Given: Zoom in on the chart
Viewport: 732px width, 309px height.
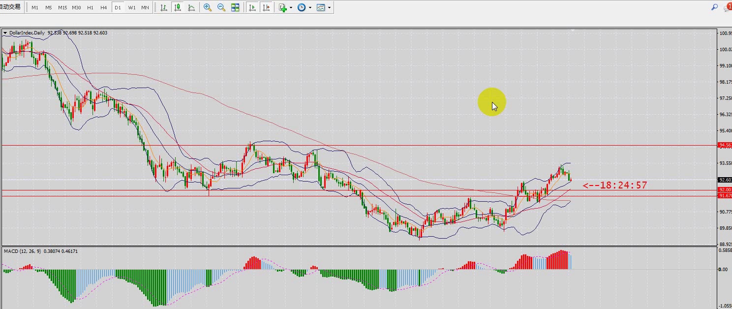Looking at the screenshot, I should pos(208,7).
